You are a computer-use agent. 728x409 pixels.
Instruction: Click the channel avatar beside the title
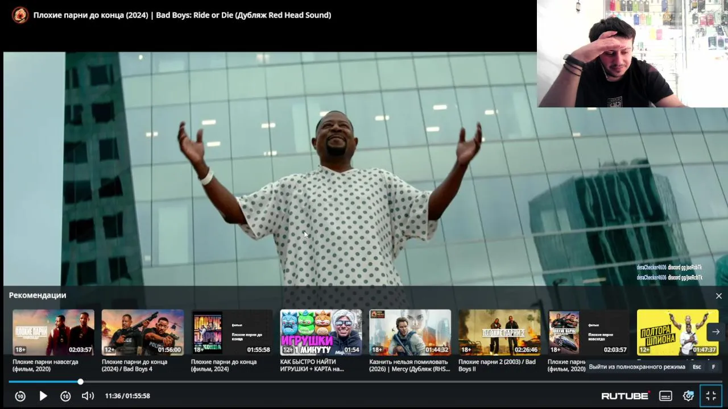pos(20,15)
